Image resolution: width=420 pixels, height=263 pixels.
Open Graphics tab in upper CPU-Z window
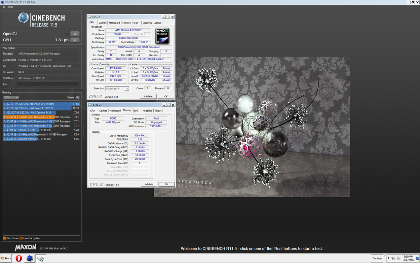coord(147,23)
